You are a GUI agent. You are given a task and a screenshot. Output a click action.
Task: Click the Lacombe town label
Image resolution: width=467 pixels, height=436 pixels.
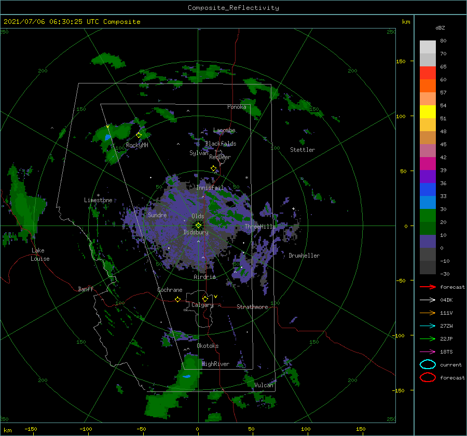pos(224,130)
